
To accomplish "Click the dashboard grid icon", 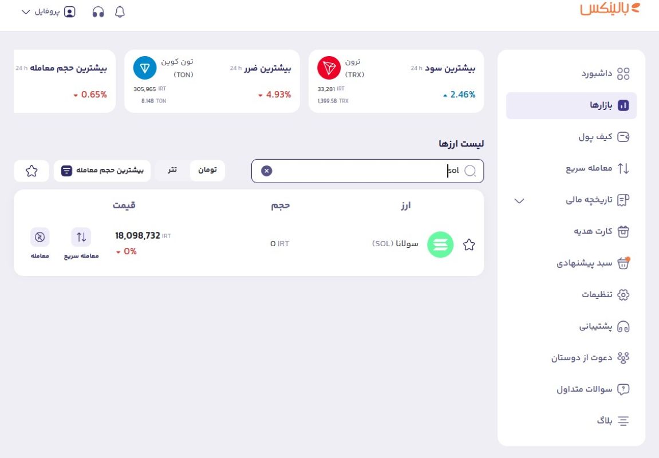I will pos(624,74).
